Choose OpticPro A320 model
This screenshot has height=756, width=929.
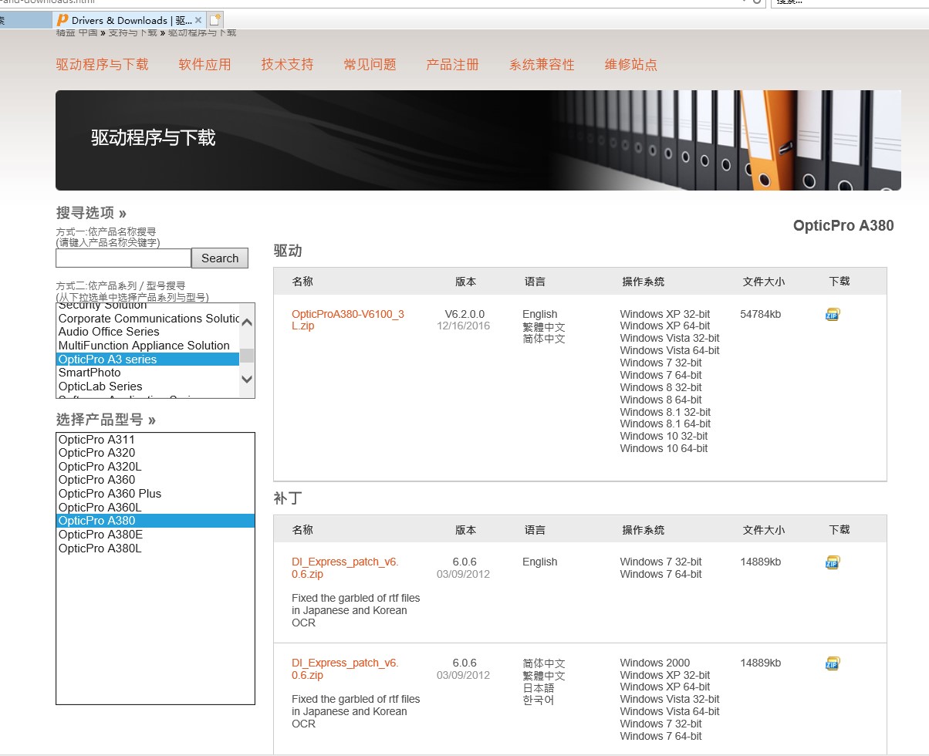coord(155,453)
